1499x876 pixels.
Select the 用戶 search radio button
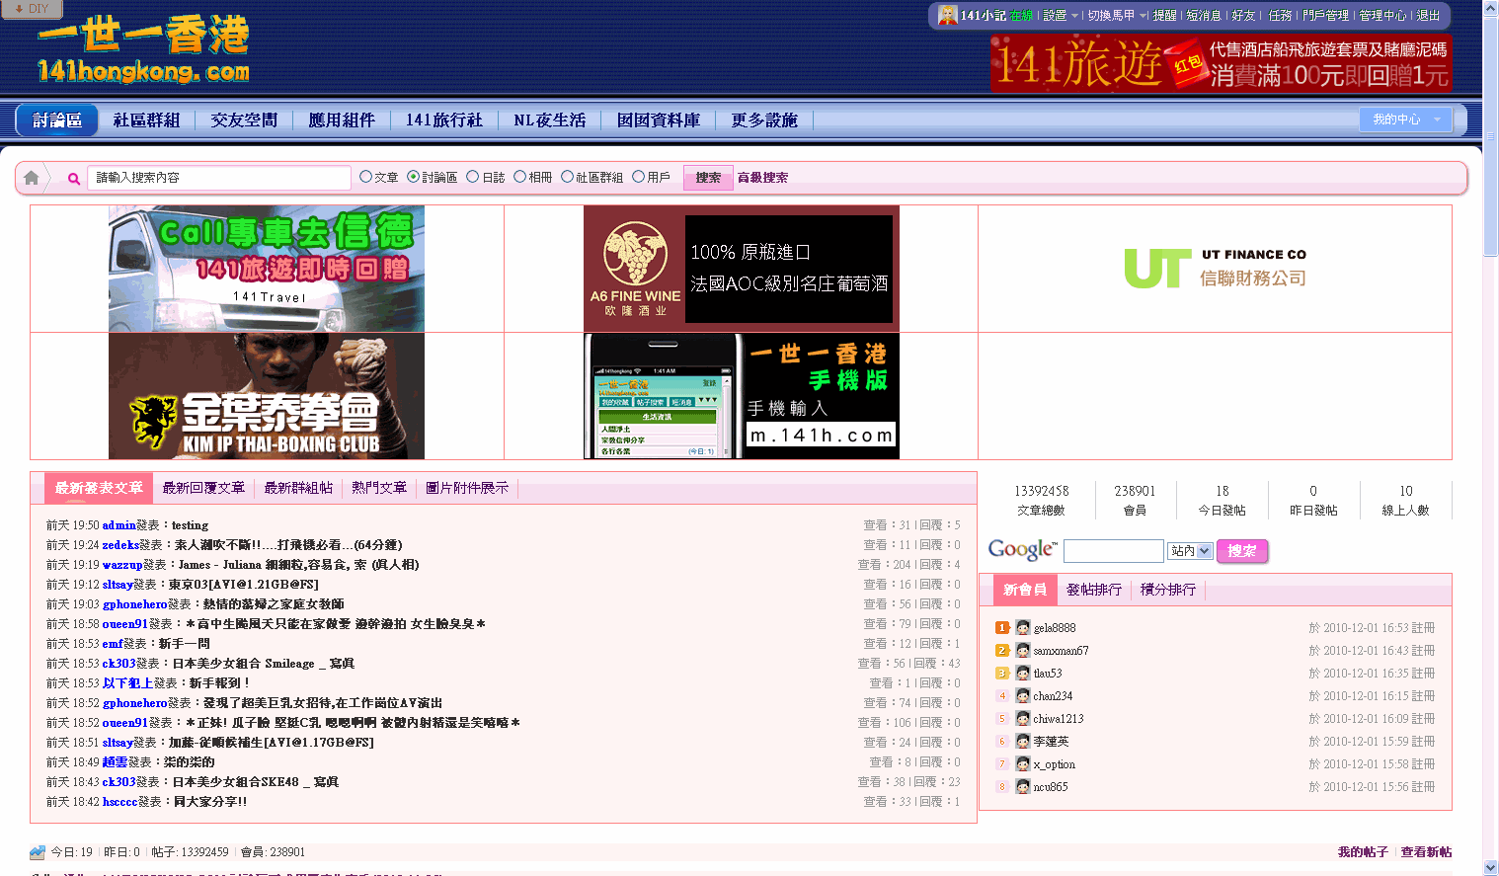(x=638, y=177)
